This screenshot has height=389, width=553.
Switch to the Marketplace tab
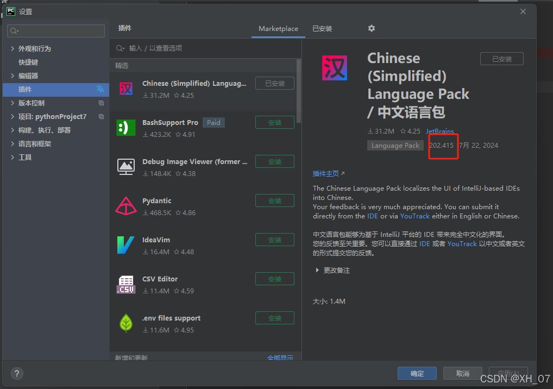[278, 29]
